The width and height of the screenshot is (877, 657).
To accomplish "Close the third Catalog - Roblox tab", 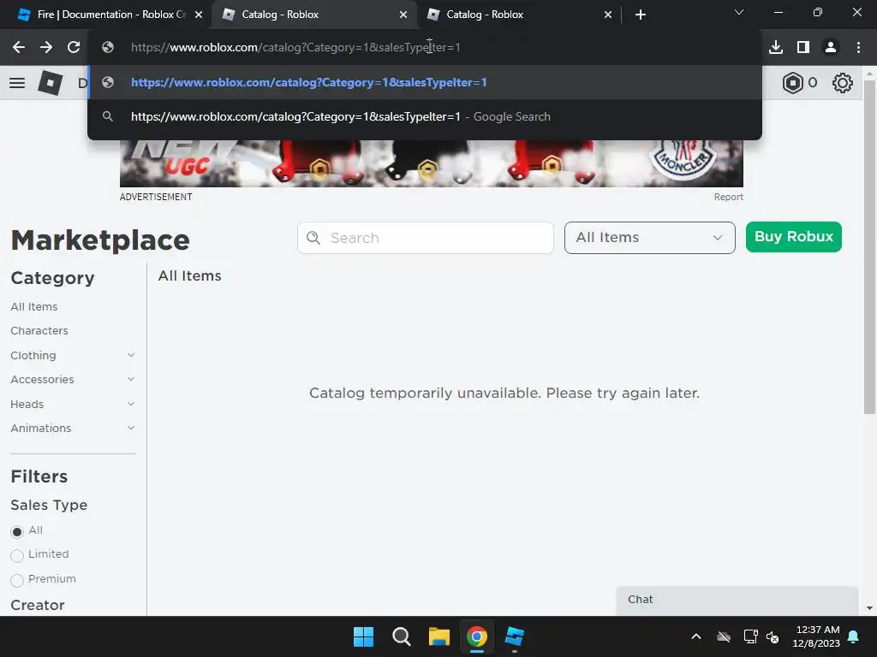I will click(x=608, y=15).
